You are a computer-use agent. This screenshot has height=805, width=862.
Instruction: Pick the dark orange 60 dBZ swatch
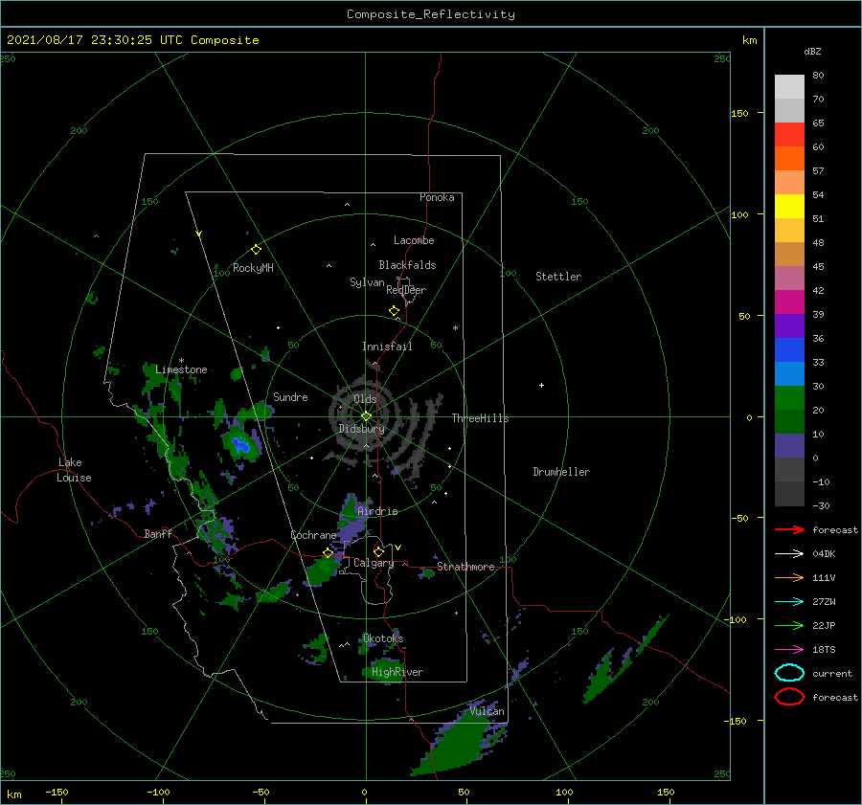(x=789, y=159)
